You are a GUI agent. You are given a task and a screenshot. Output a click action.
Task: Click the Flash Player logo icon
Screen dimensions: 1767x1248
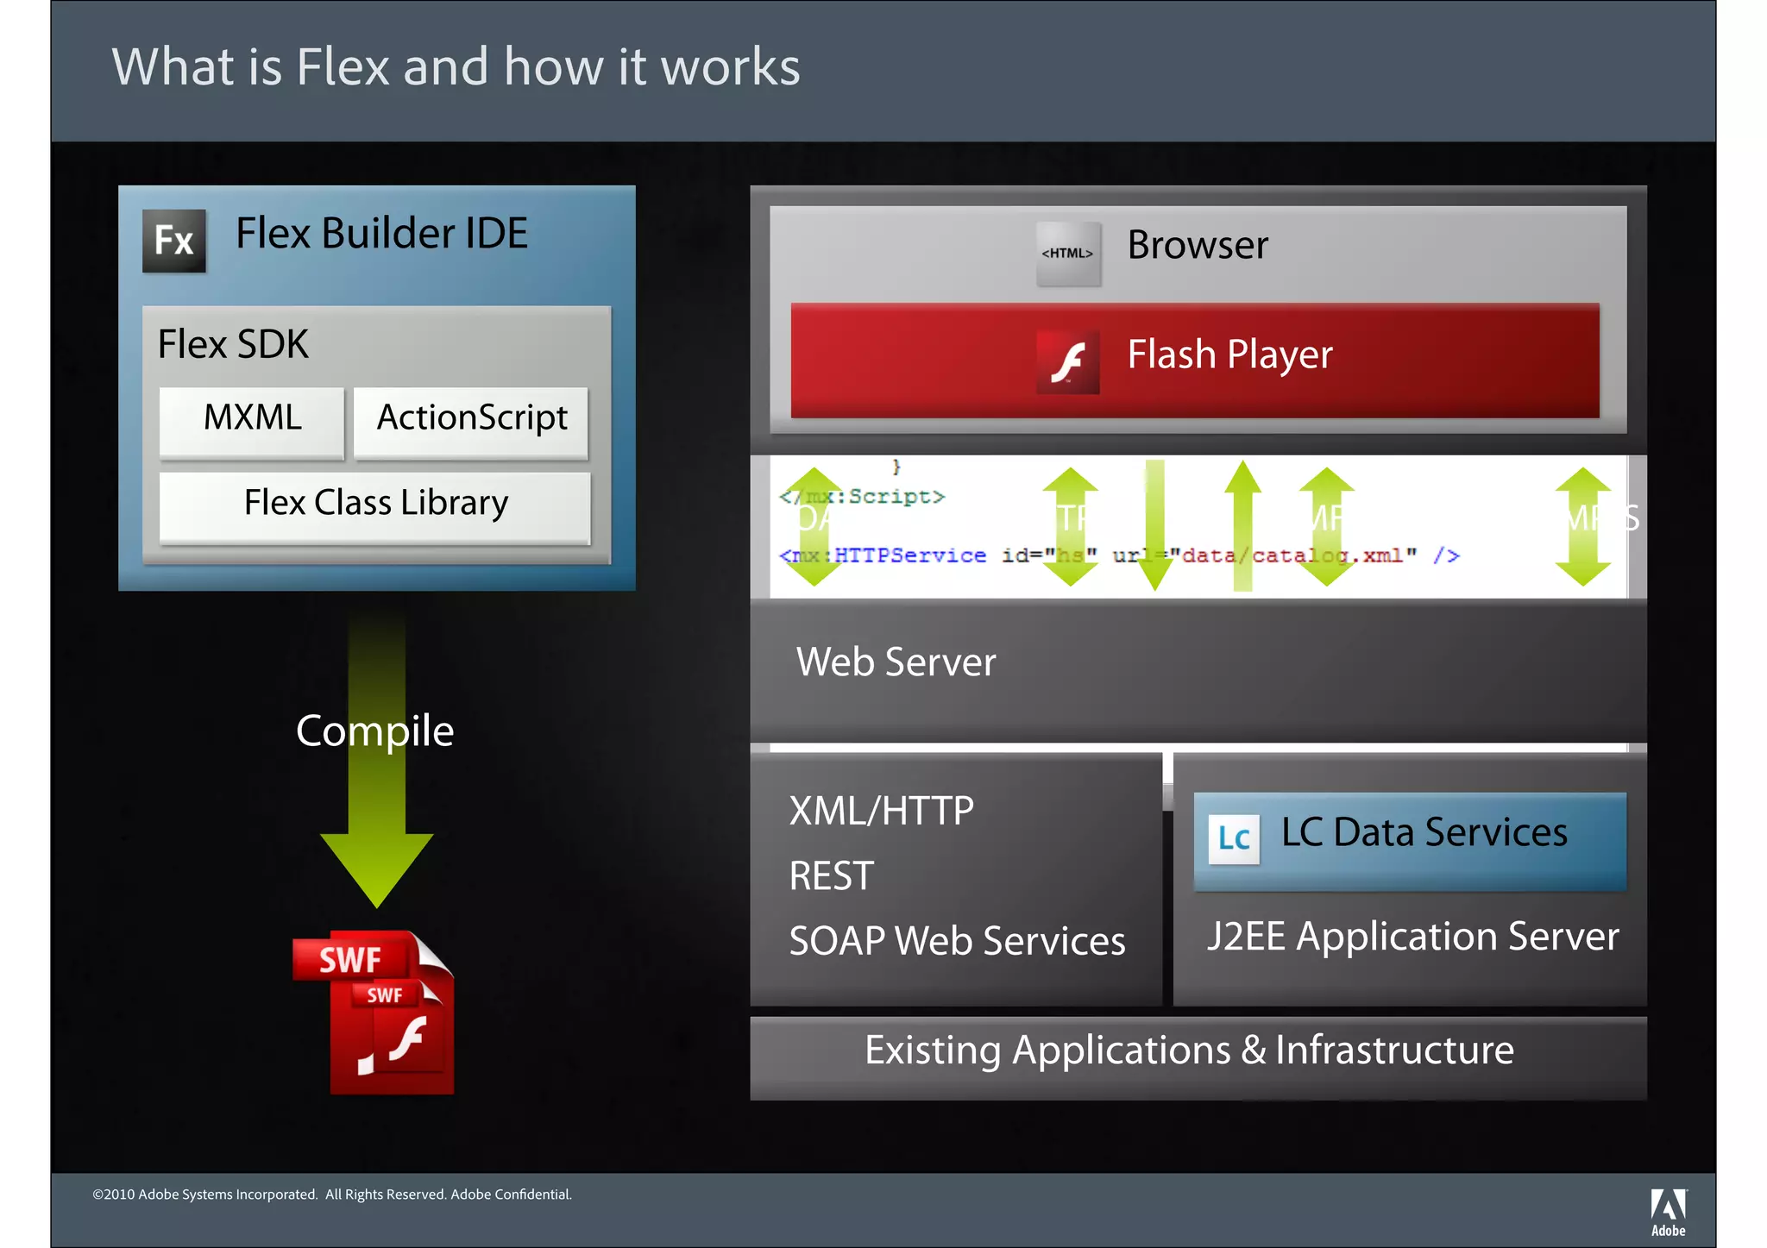1067,361
